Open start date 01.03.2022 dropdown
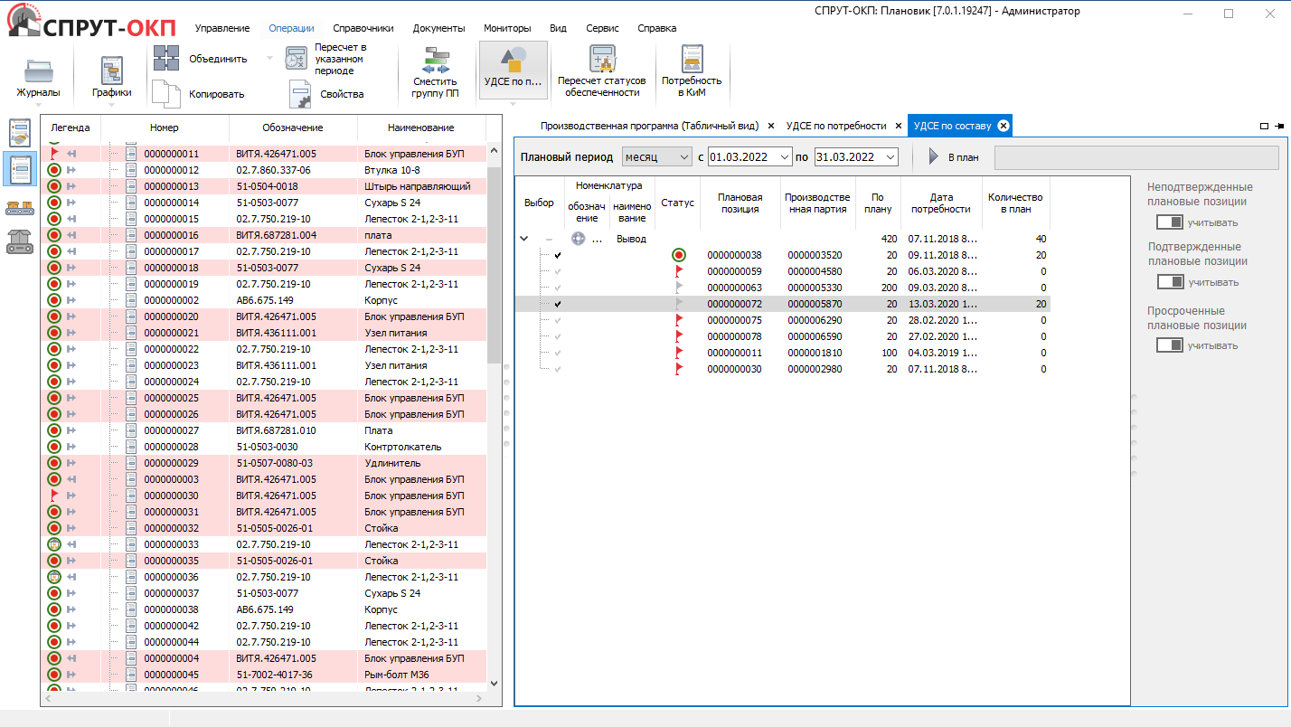The width and height of the screenshot is (1291, 727). 784,157
